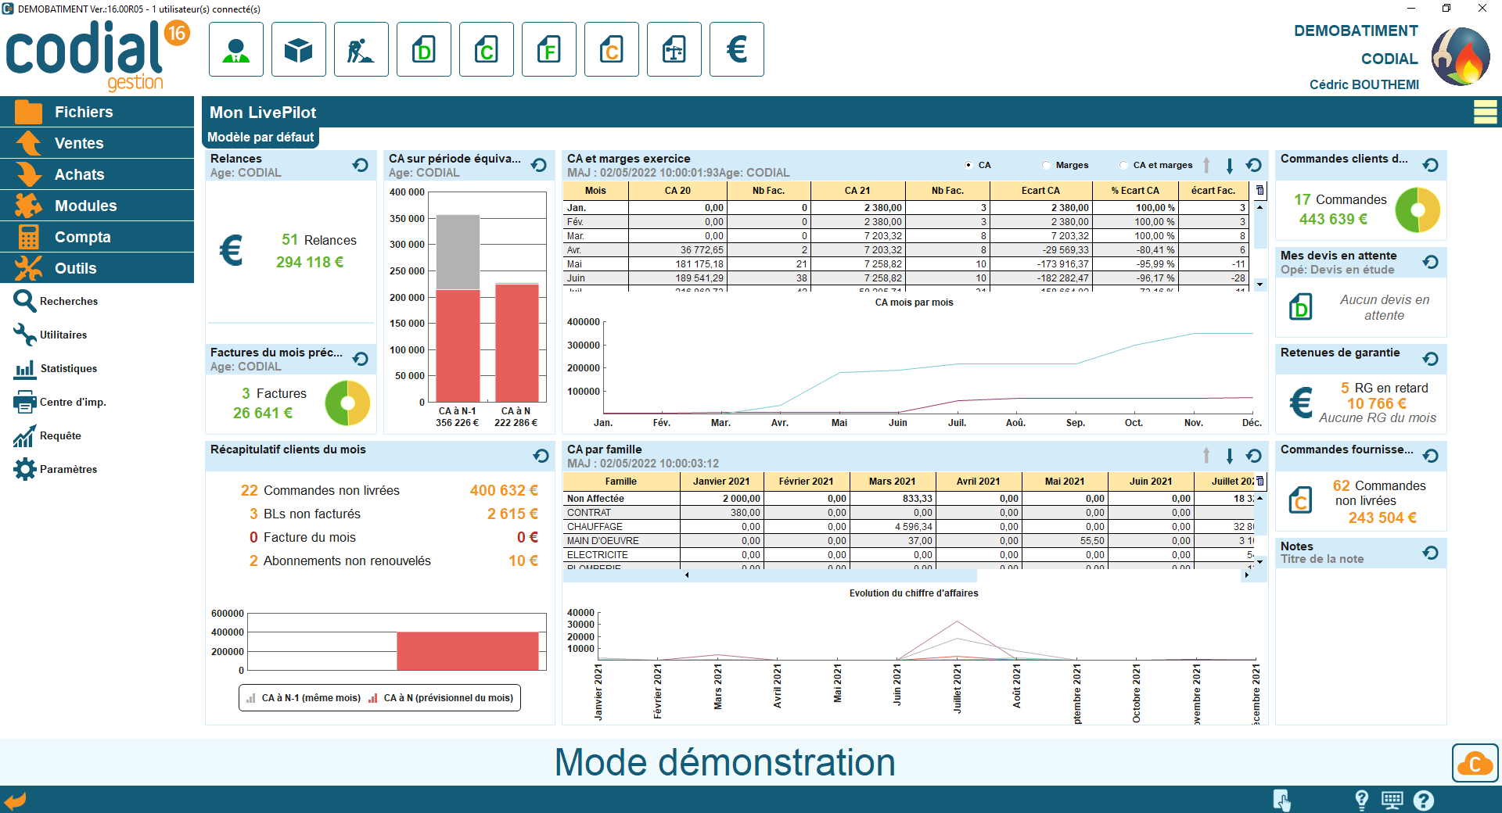Refresh the Retenues de garantie widget

tap(1430, 359)
